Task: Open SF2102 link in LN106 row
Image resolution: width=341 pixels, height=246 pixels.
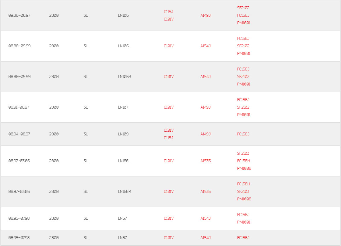Action: pyautogui.click(x=243, y=8)
